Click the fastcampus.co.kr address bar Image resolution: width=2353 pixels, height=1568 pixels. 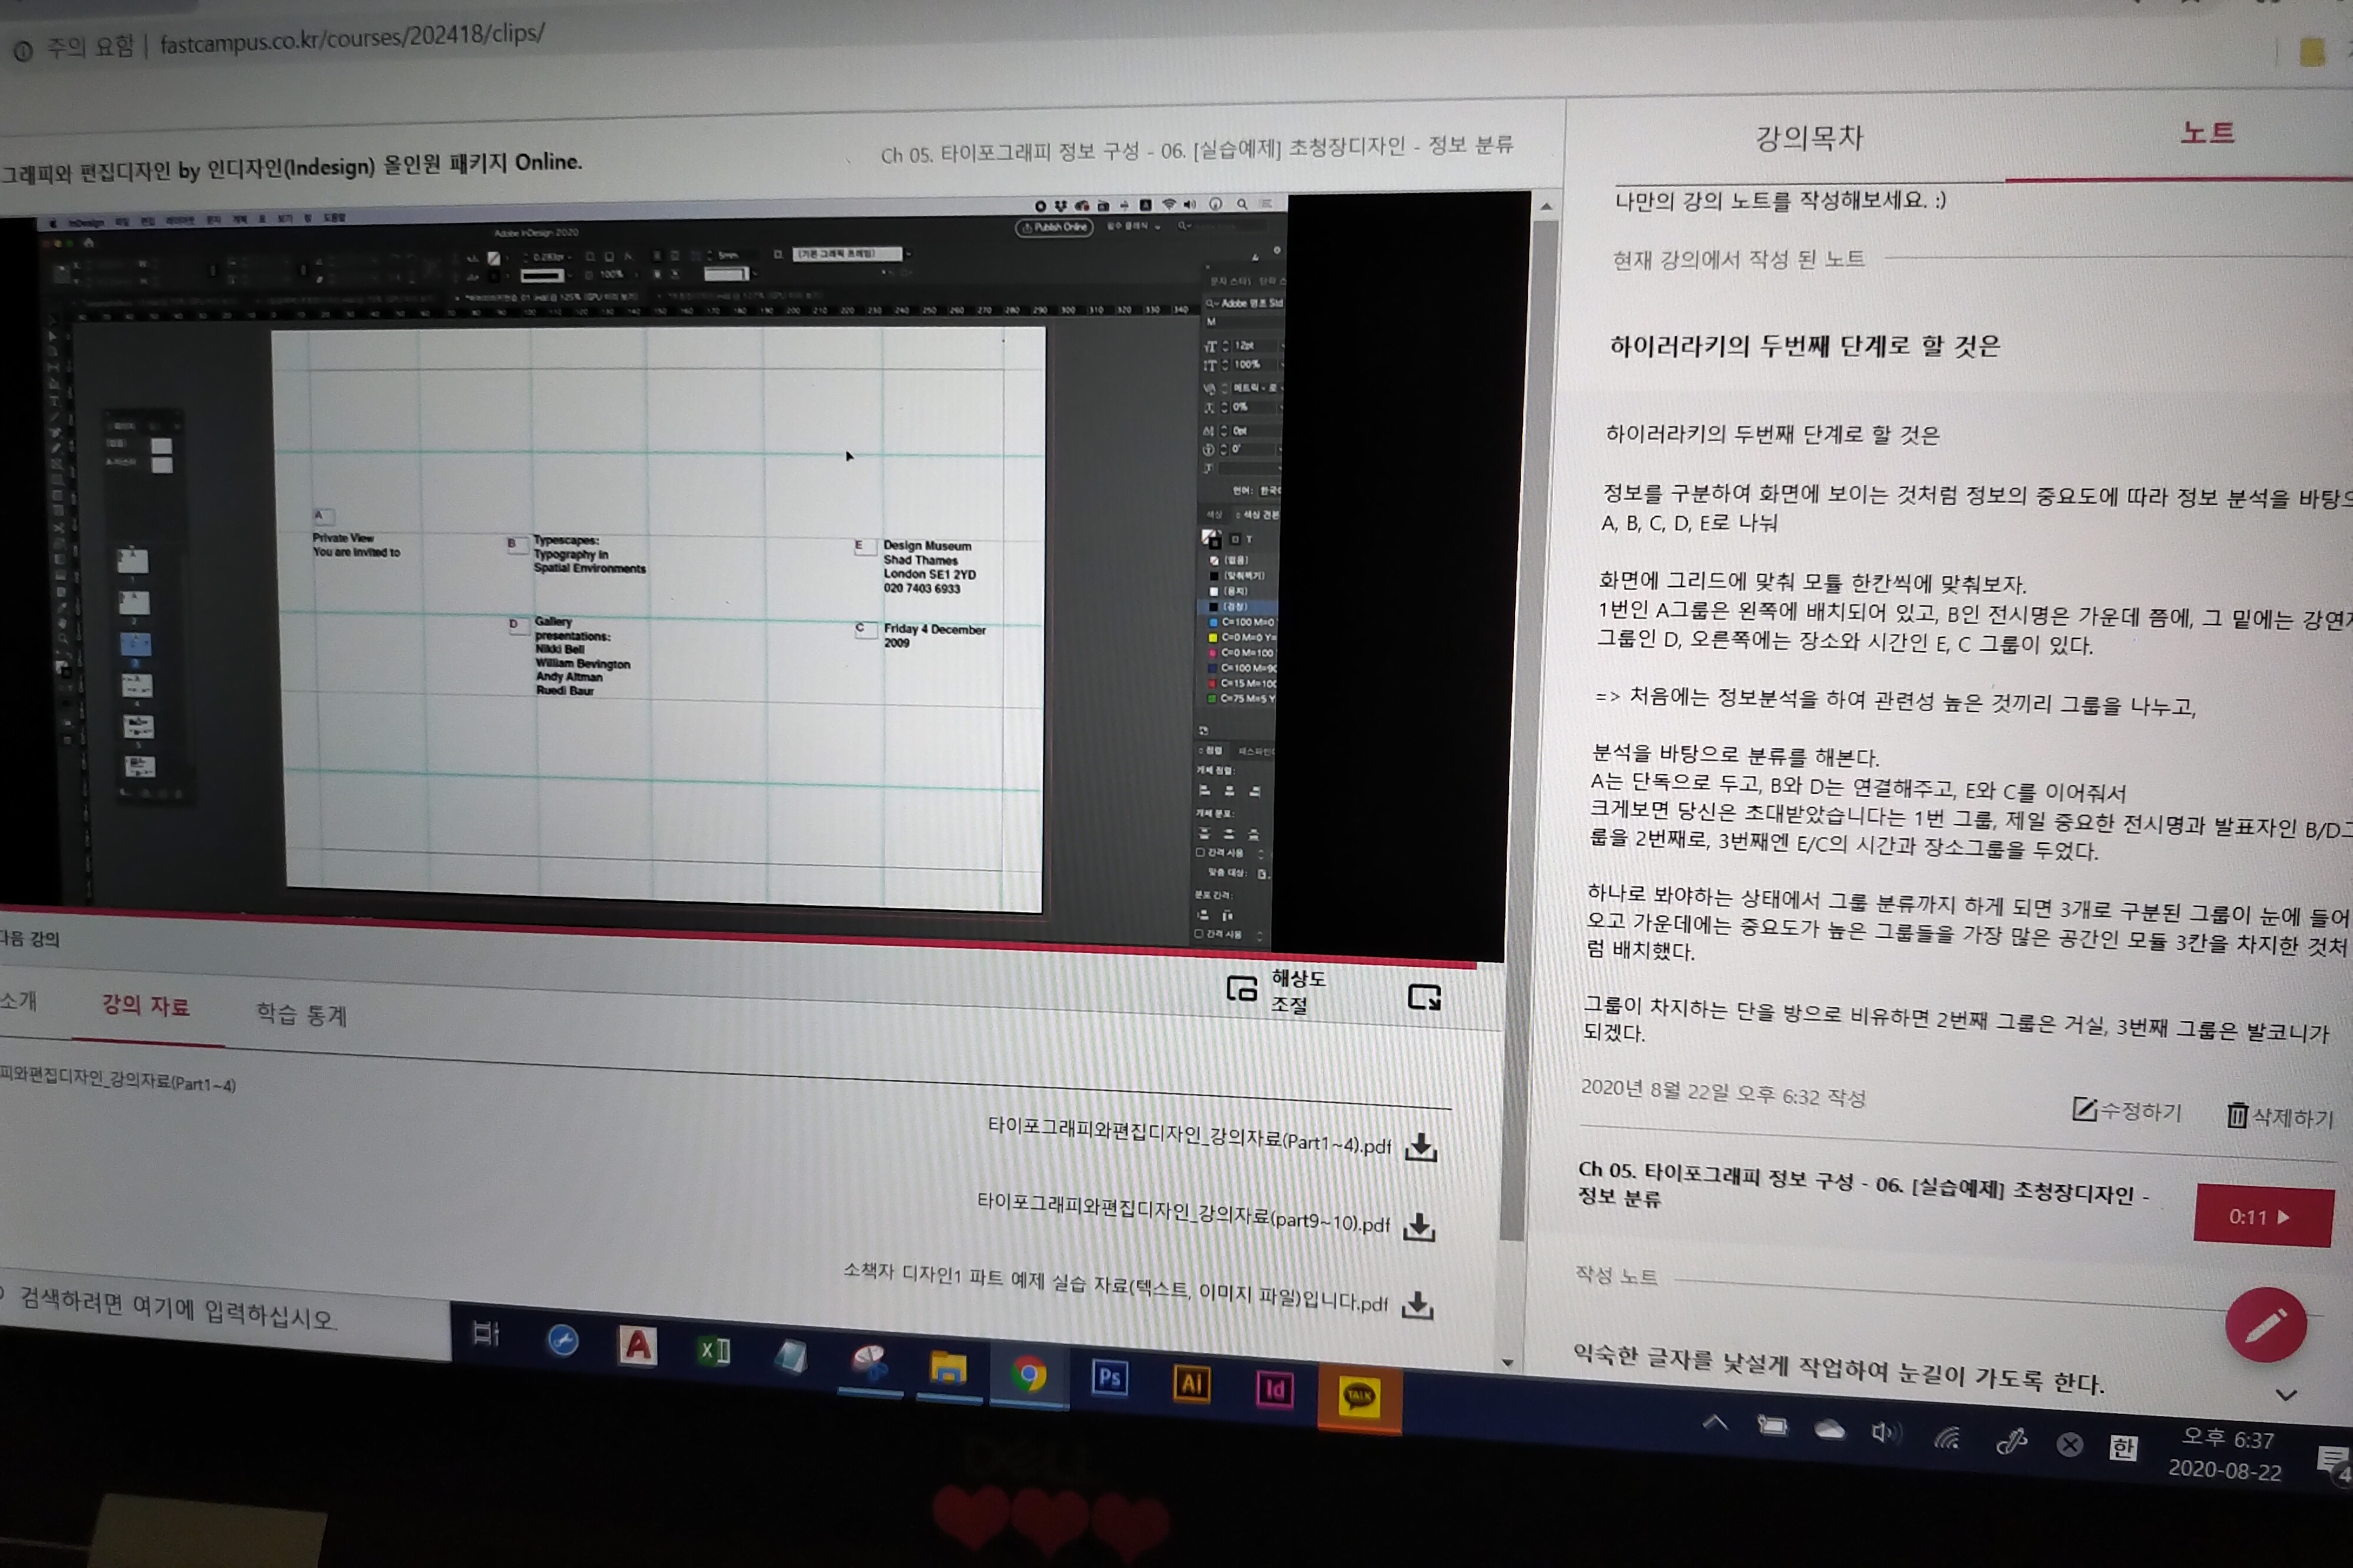(x=352, y=38)
